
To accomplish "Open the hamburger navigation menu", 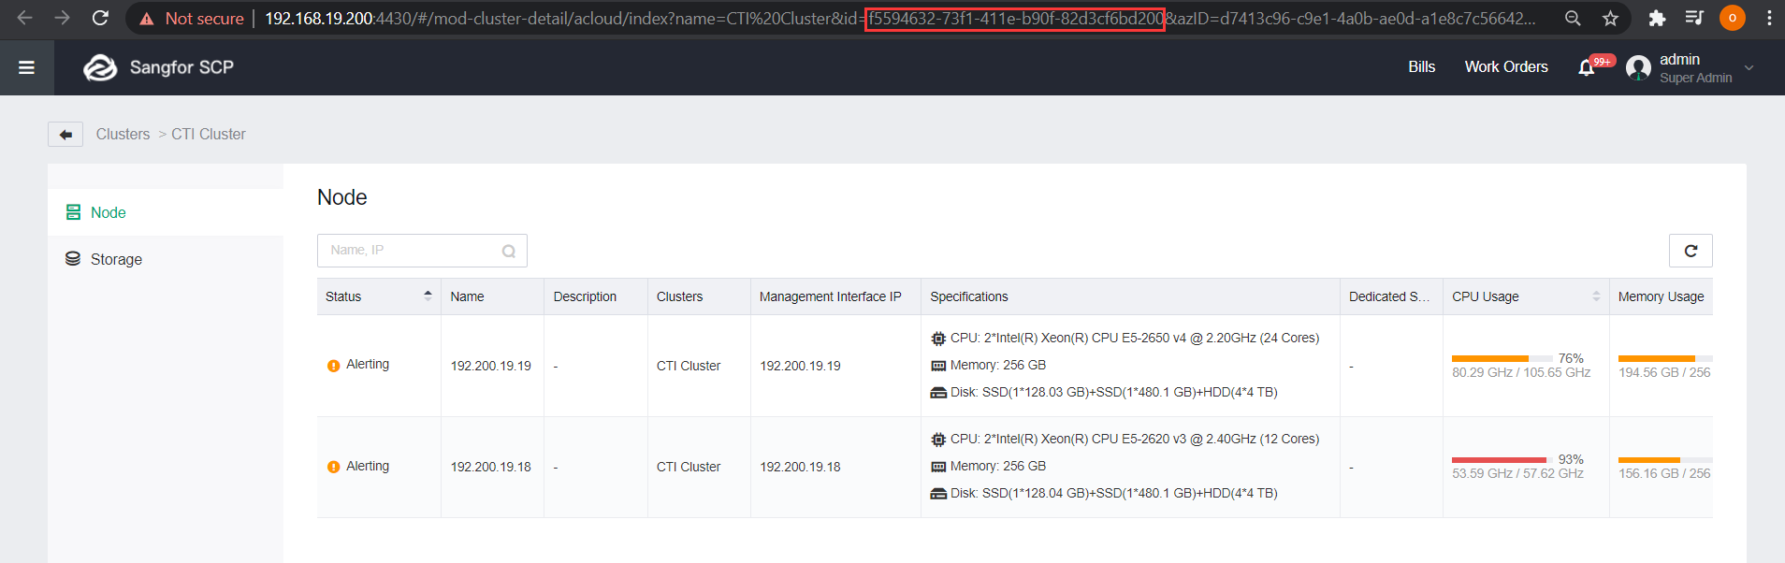I will pyautogui.click(x=26, y=67).
